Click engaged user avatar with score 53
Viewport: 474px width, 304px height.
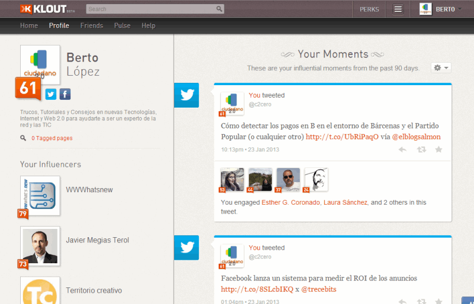232,180
